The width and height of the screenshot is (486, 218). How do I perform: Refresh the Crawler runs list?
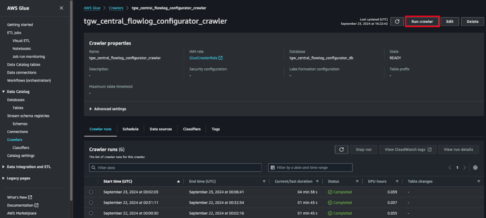(x=341, y=149)
